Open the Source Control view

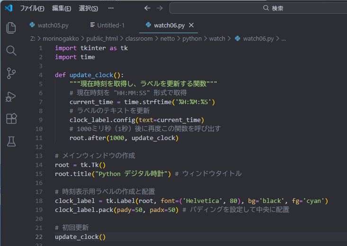(11, 73)
